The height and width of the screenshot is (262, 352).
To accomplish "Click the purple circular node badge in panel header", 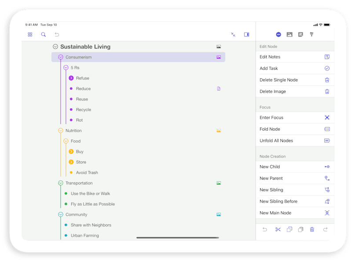I will 279,34.
